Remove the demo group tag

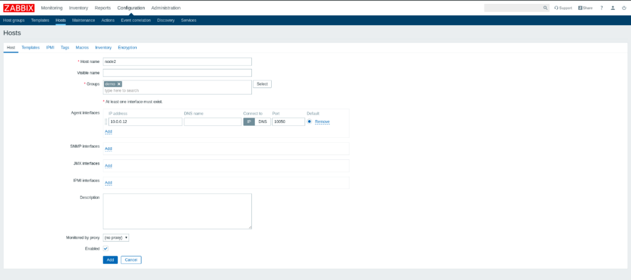[x=119, y=84]
